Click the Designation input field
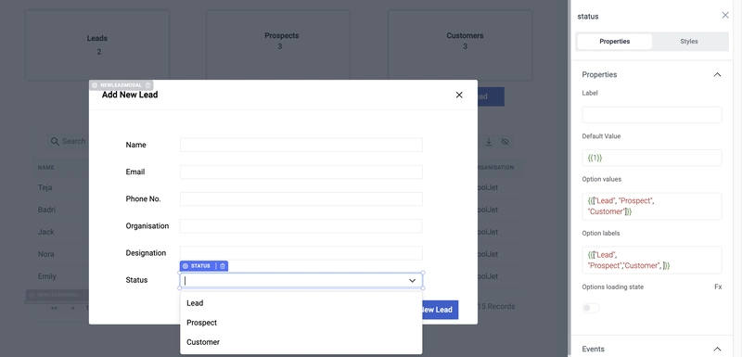The width and height of the screenshot is (742, 357). pos(301,253)
